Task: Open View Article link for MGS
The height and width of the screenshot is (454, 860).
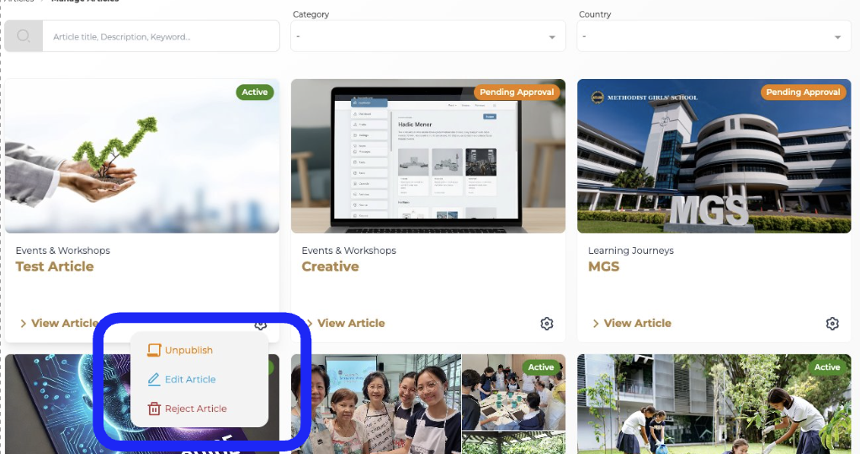Action: coord(631,324)
